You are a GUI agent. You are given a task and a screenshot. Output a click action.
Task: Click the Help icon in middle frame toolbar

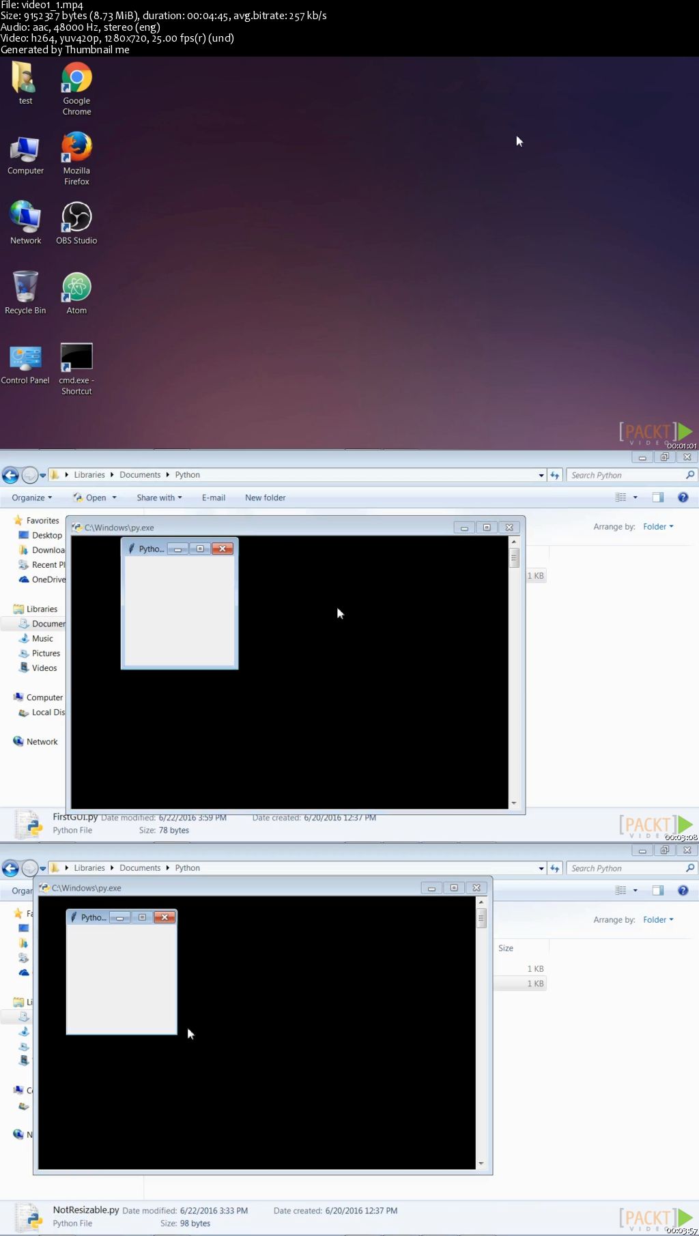coord(683,498)
